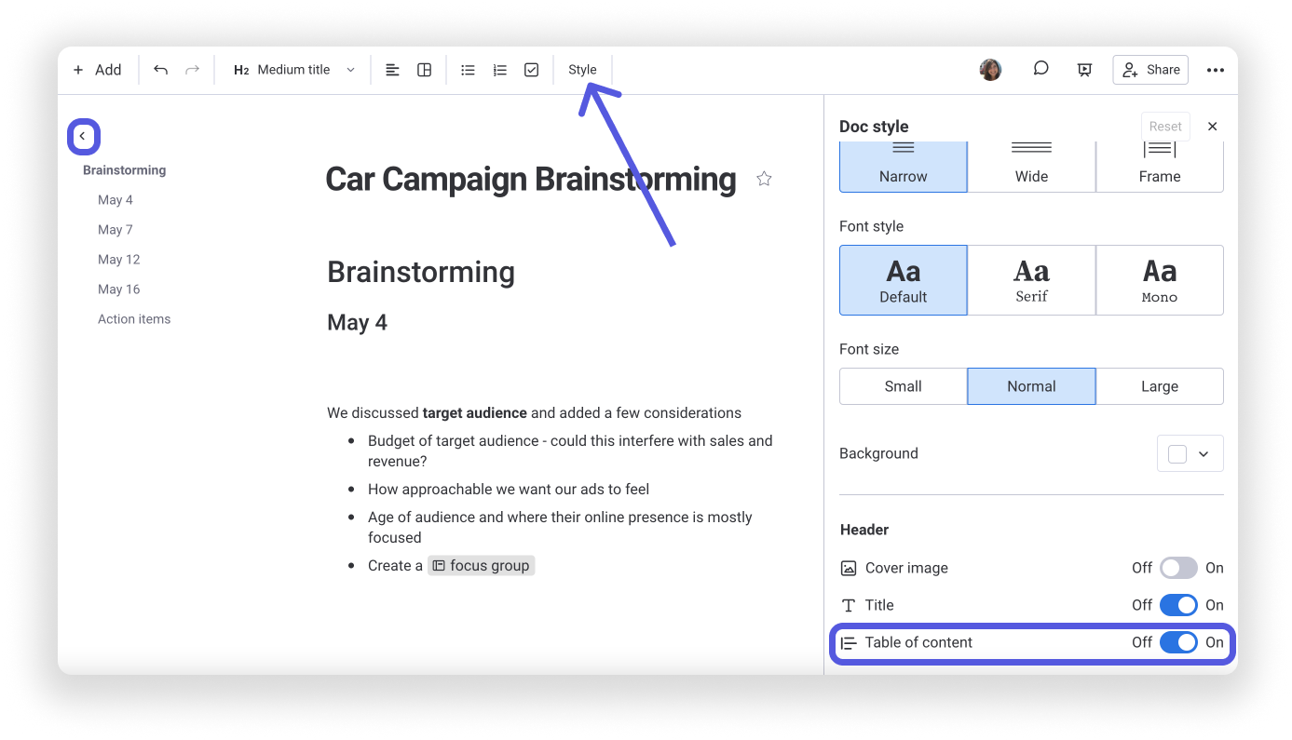Select the Serif font style option
Screen dimensions: 1292x740
tap(1031, 279)
